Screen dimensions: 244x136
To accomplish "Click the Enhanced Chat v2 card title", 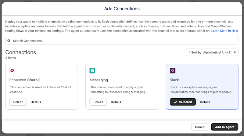I will [x=25, y=80].
